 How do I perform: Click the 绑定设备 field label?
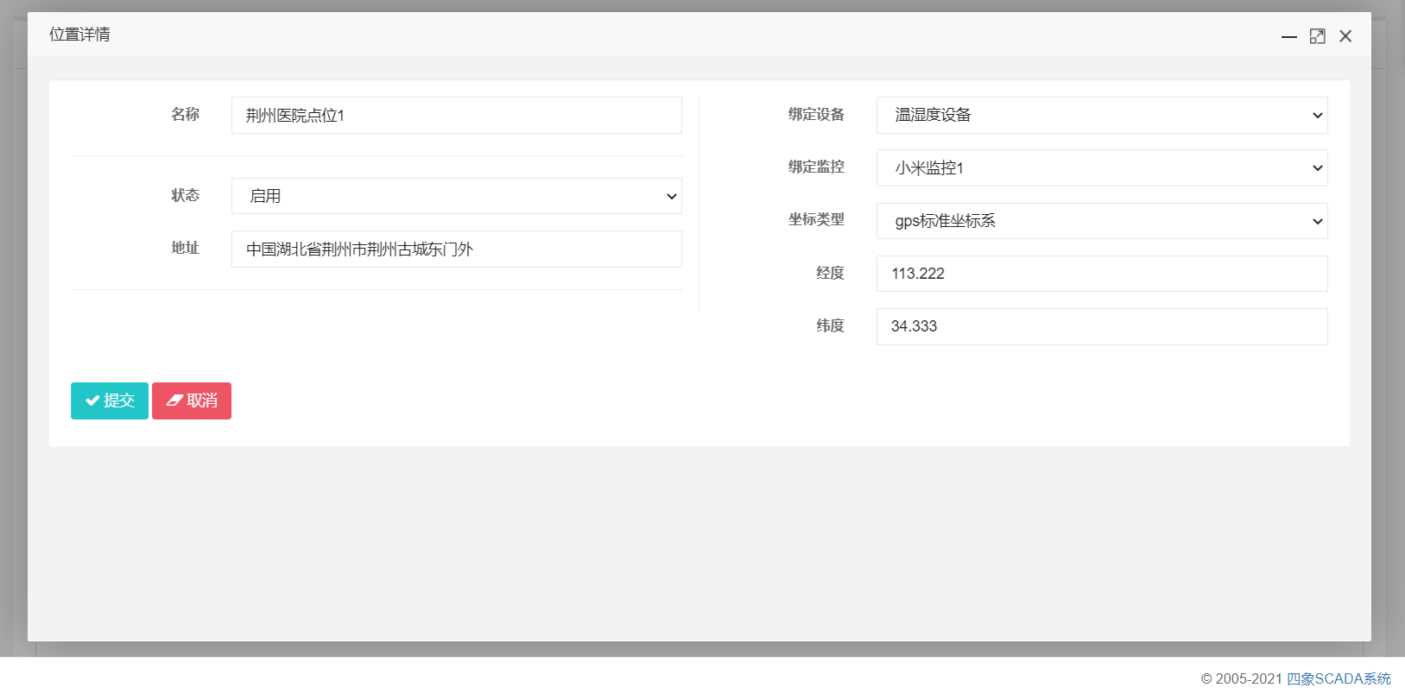816,114
